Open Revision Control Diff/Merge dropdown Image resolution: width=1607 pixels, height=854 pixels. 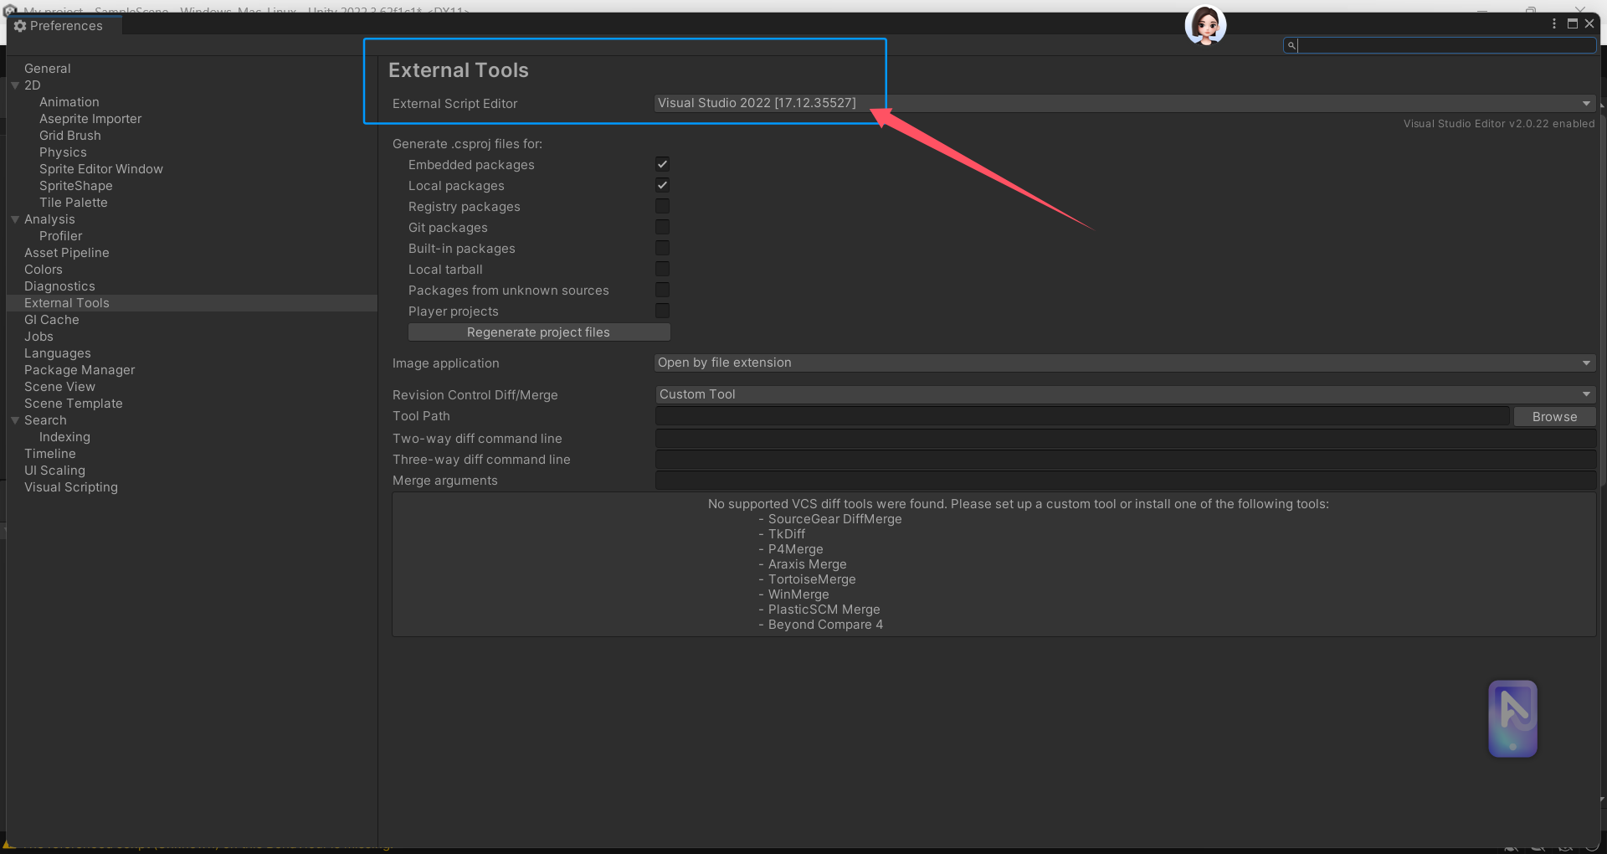click(1125, 394)
